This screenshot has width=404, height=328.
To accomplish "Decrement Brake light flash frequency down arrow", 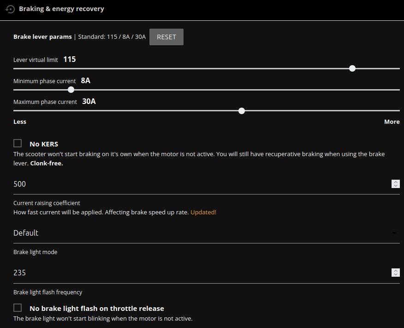I will [x=396, y=274].
